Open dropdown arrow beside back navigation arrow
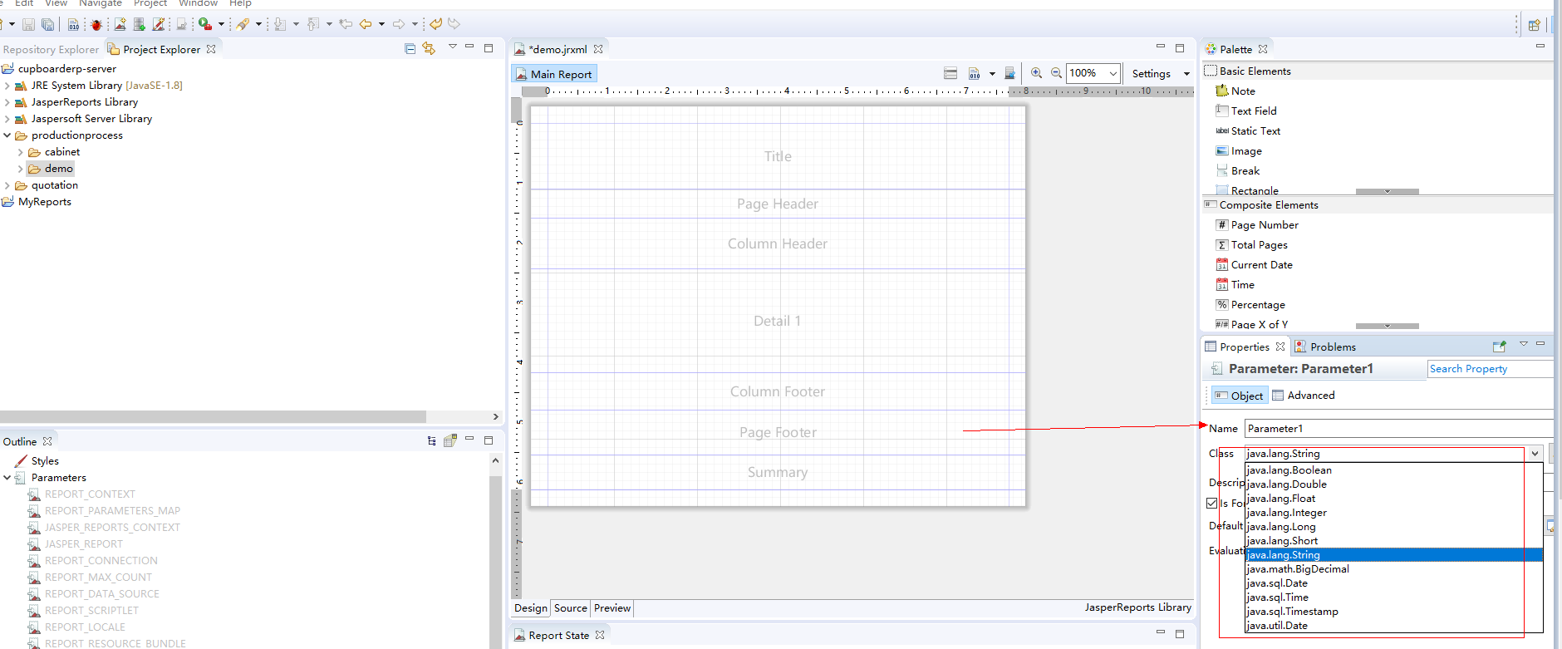This screenshot has height=649, width=1562. coord(381,24)
